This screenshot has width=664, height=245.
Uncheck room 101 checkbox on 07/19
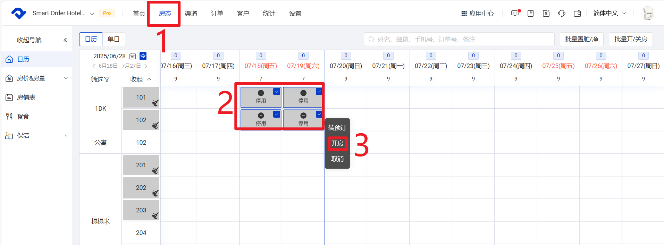319,92
